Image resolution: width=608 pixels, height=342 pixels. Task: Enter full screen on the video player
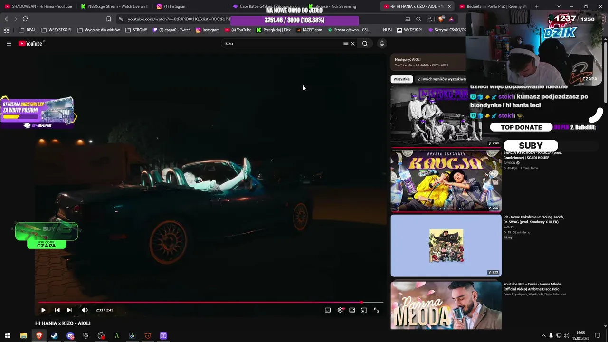(376, 310)
